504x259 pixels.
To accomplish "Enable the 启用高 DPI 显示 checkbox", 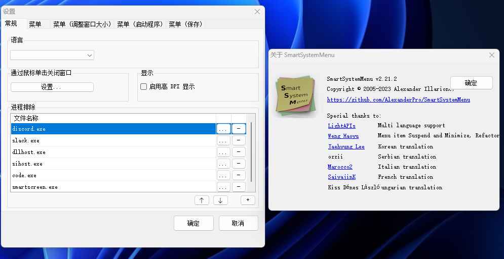I will (x=144, y=87).
